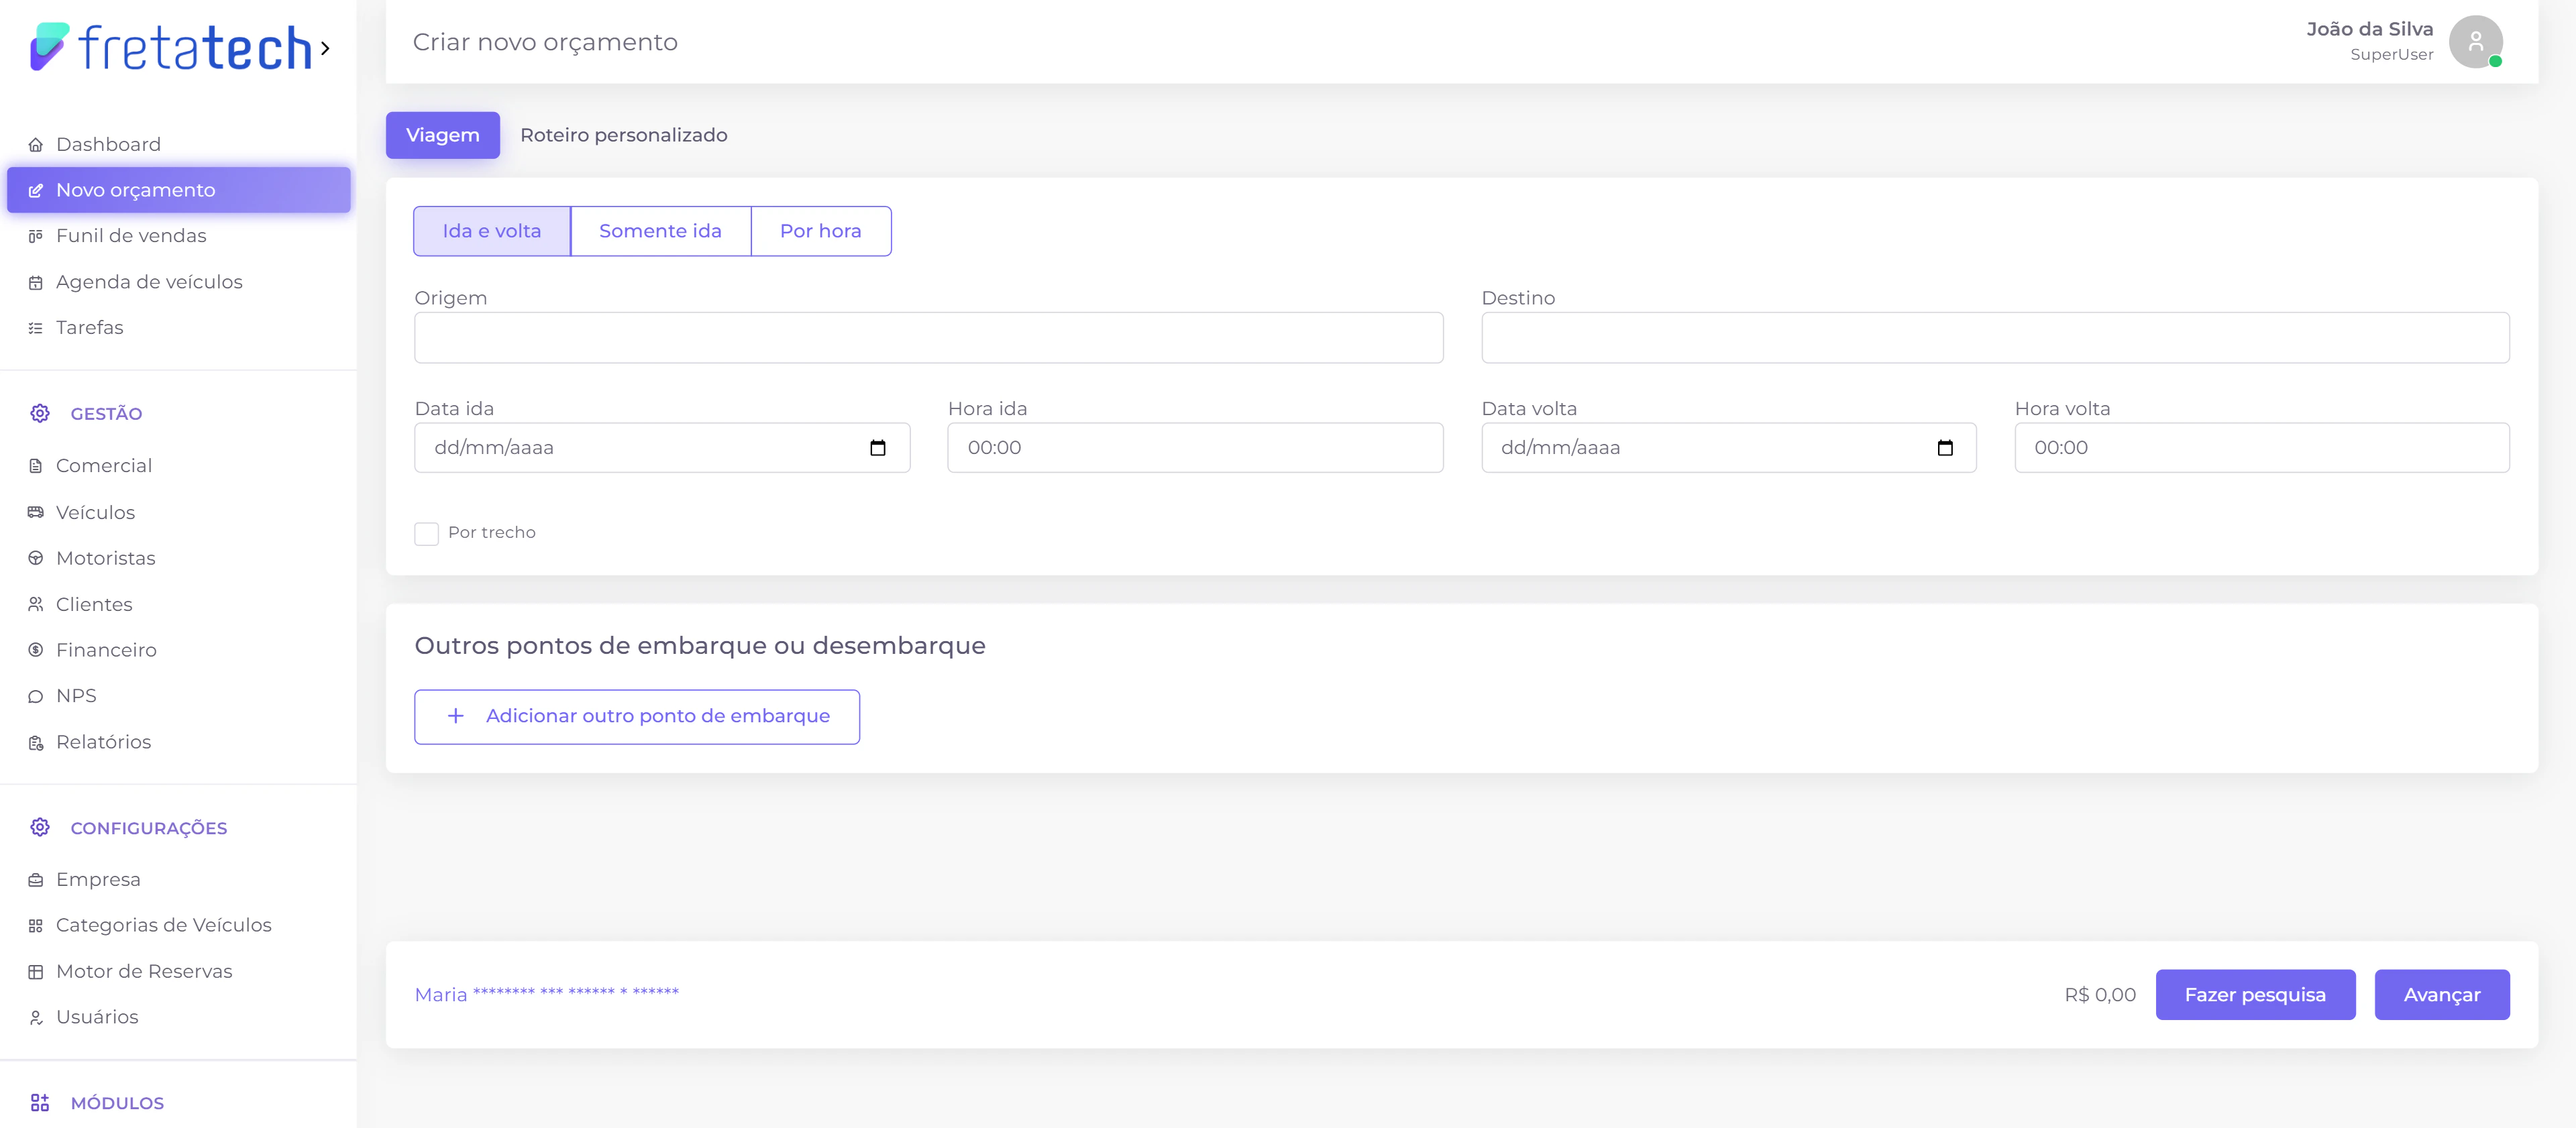Open the user avatar profile picture
The image size is (2576, 1128).
pyautogui.click(x=2475, y=42)
